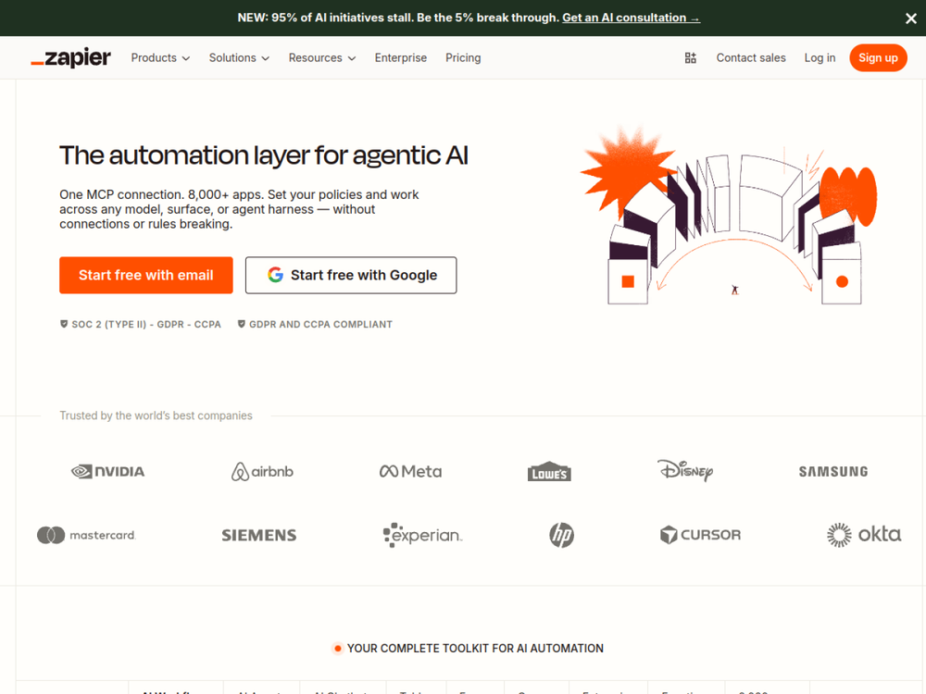Screen dimensions: 926x694
Task: Click the Lowe's logo
Action: point(549,472)
